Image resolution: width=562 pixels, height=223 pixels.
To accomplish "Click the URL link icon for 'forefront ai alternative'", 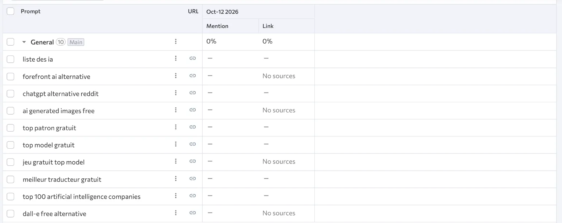I will 193,75.
